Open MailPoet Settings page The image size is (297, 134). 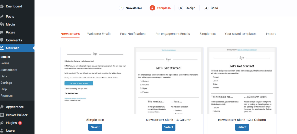click(x=6, y=83)
